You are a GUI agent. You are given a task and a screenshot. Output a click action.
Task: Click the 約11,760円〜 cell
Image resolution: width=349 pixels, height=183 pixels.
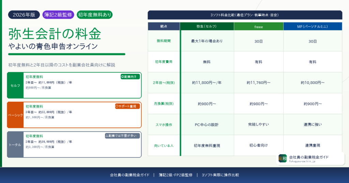point(259,83)
